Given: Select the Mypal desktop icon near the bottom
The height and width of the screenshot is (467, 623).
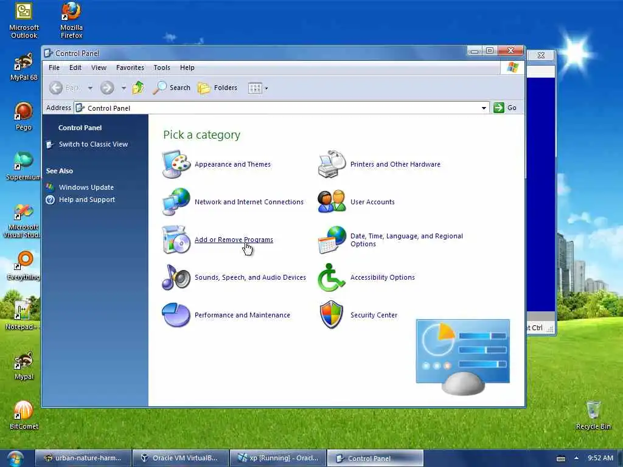Looking at the screenshot, I should [24, 365].
